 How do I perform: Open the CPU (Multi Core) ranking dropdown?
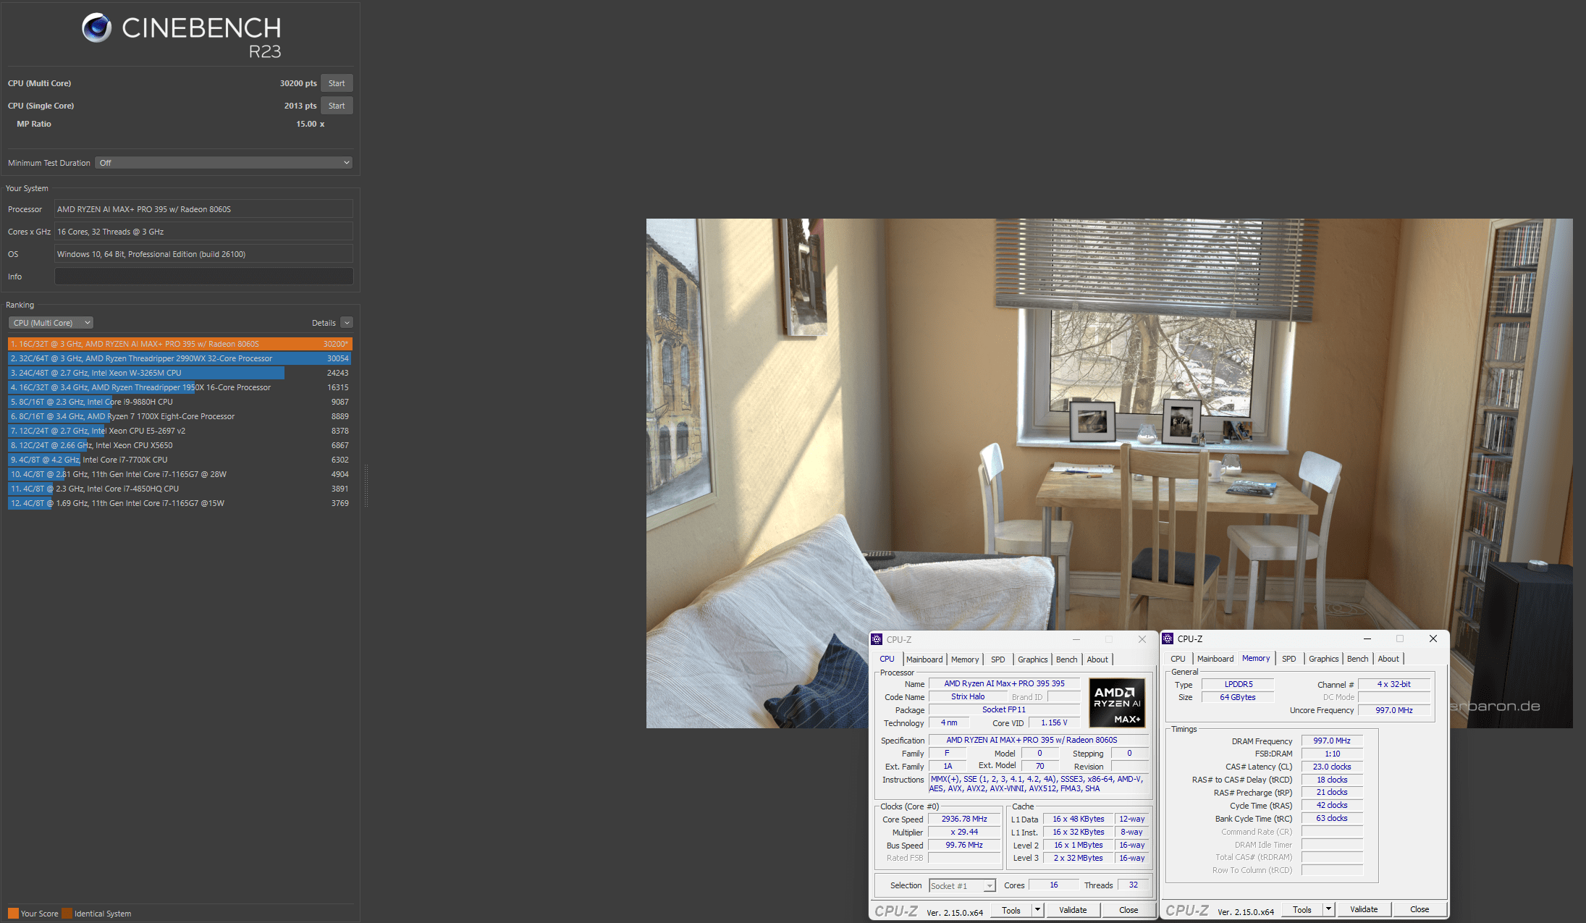pos(51,323)
